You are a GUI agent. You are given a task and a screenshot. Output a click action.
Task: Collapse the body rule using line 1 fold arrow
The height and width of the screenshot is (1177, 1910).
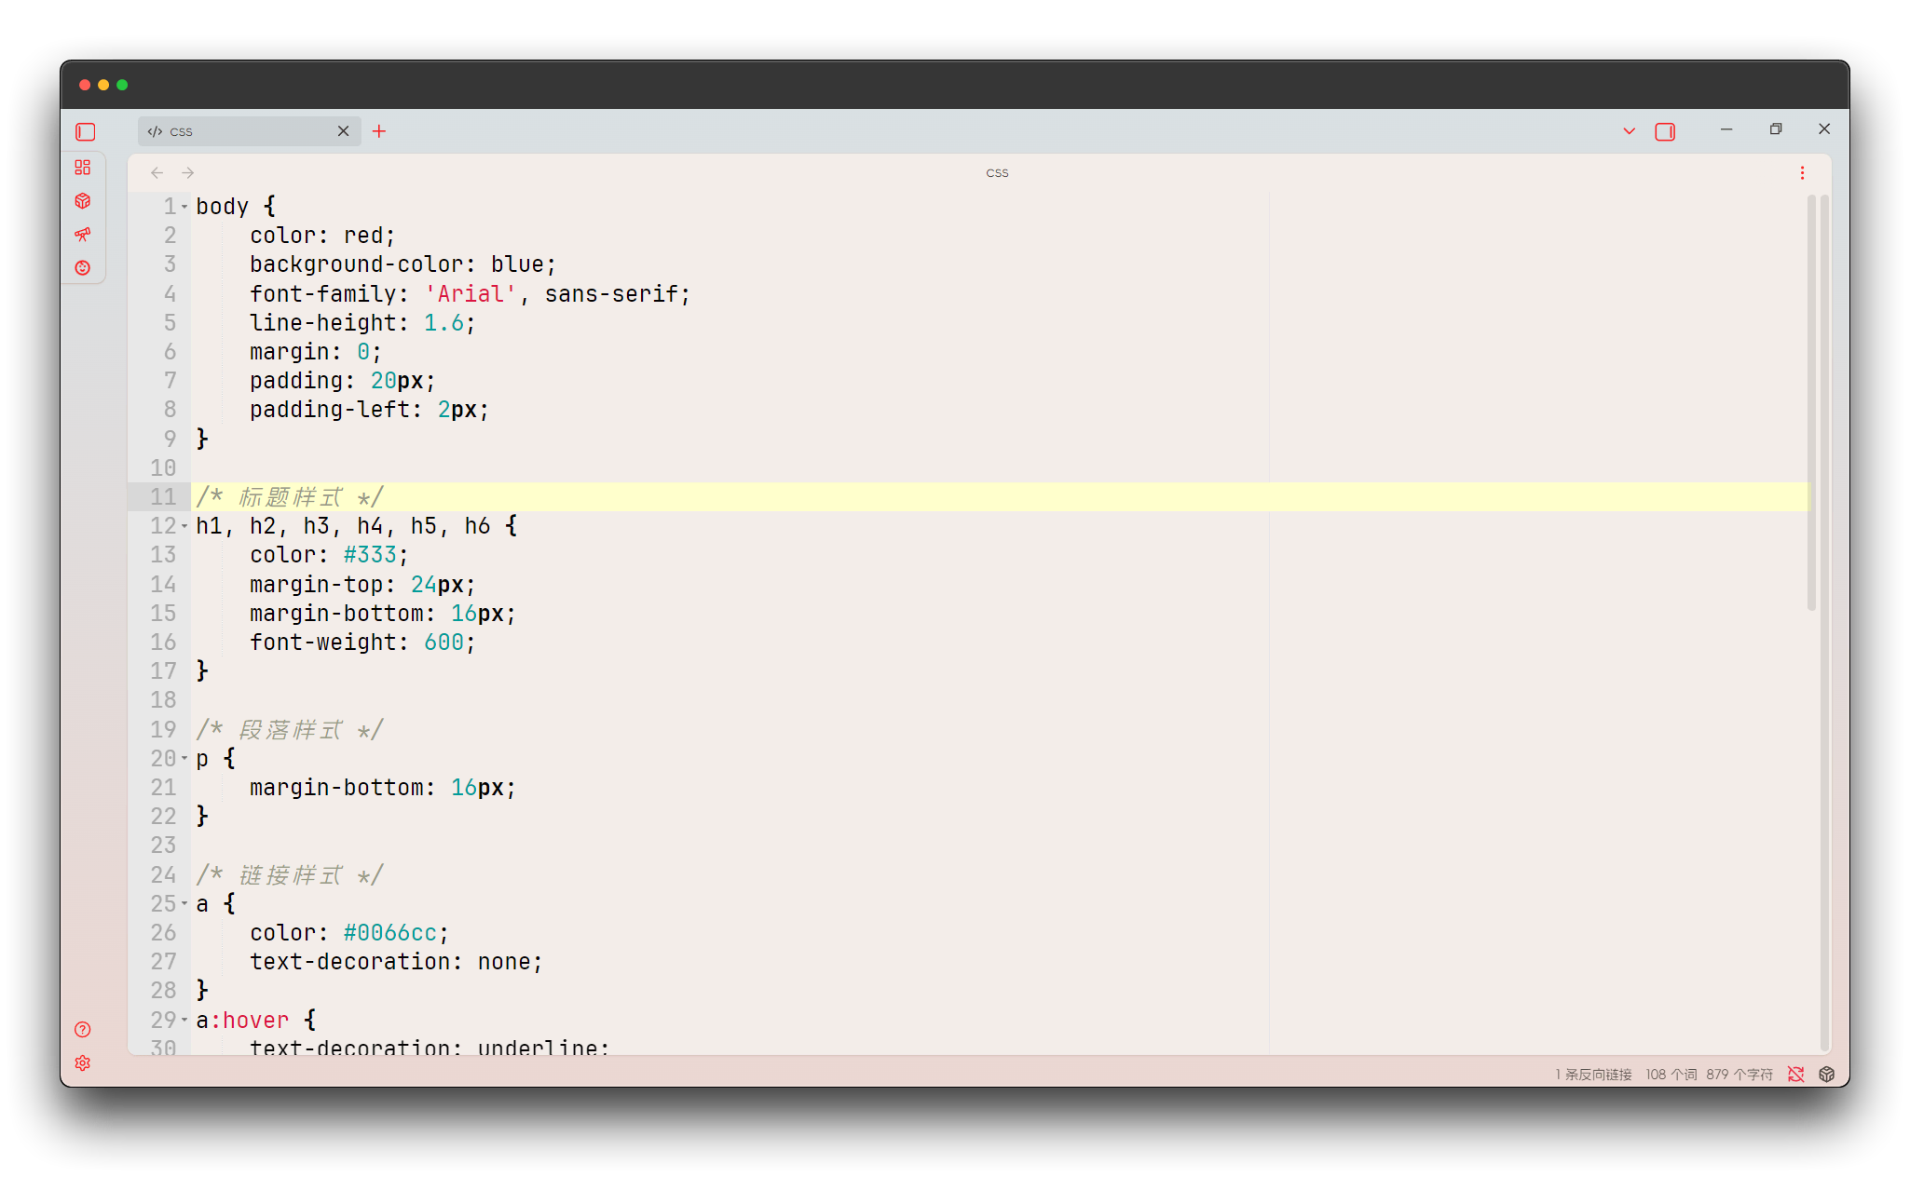pos(184,206)
